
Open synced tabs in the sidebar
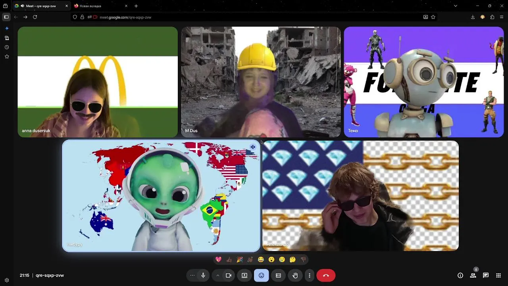click(x=7, y=38)
